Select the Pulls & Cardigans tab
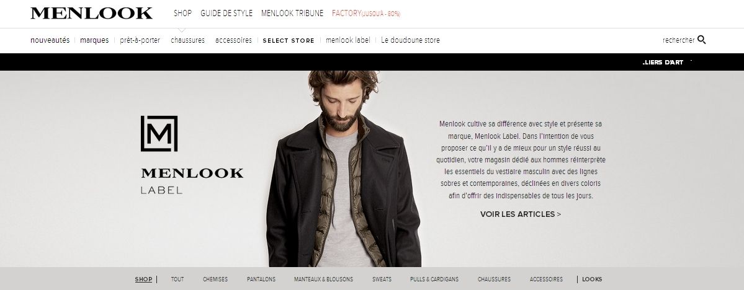 click(x=434, y=279)
